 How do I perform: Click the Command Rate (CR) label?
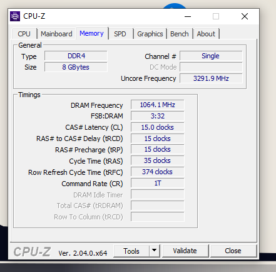coord(92,184)
